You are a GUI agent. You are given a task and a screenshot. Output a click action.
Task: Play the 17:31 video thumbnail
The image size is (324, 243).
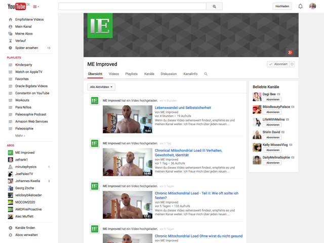pos(128,205)
